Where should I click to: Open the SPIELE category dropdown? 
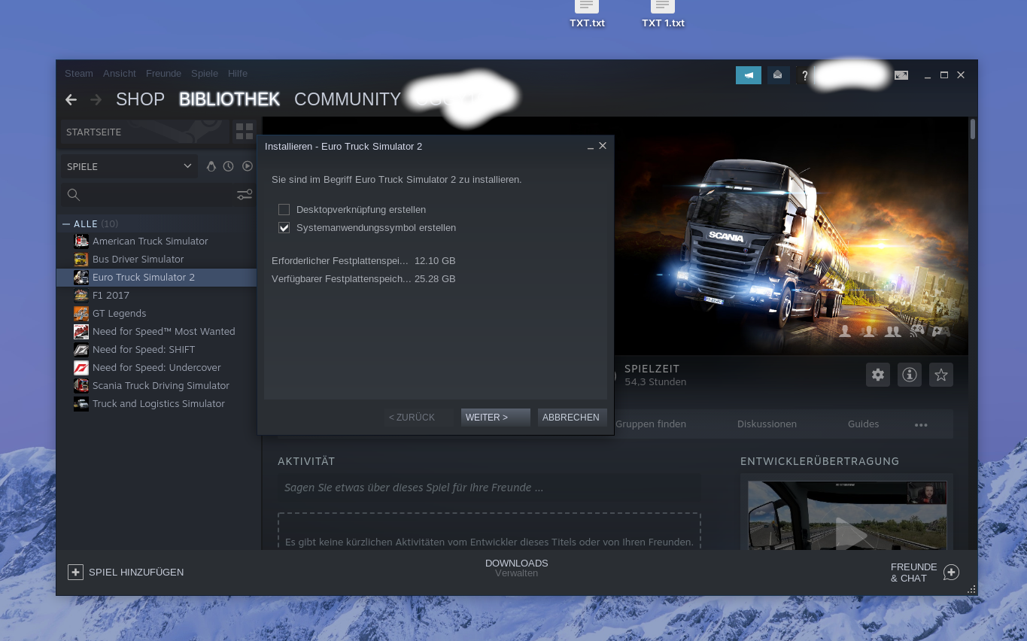coord(129,166)
